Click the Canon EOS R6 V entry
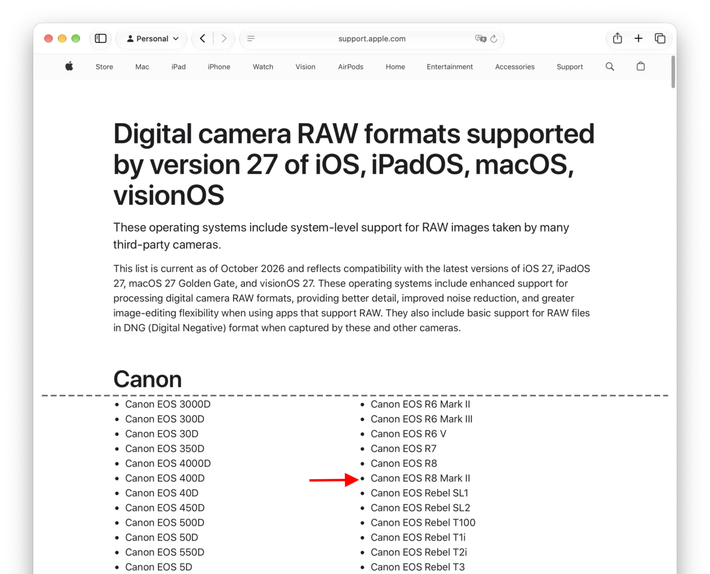710x574 pixels. tap(409, 434)
